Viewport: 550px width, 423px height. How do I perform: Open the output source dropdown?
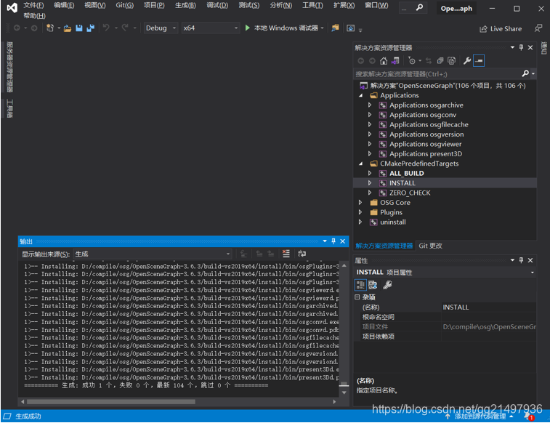[x=153, y=254]
